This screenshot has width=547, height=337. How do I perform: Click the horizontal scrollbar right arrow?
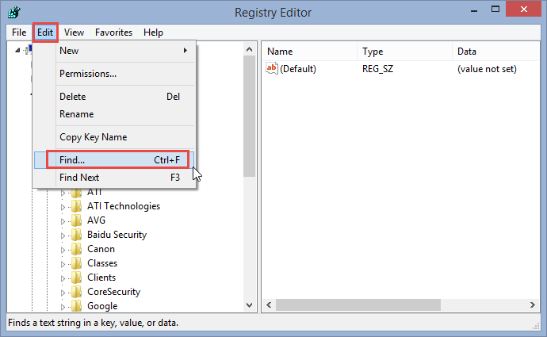[533, 305]
